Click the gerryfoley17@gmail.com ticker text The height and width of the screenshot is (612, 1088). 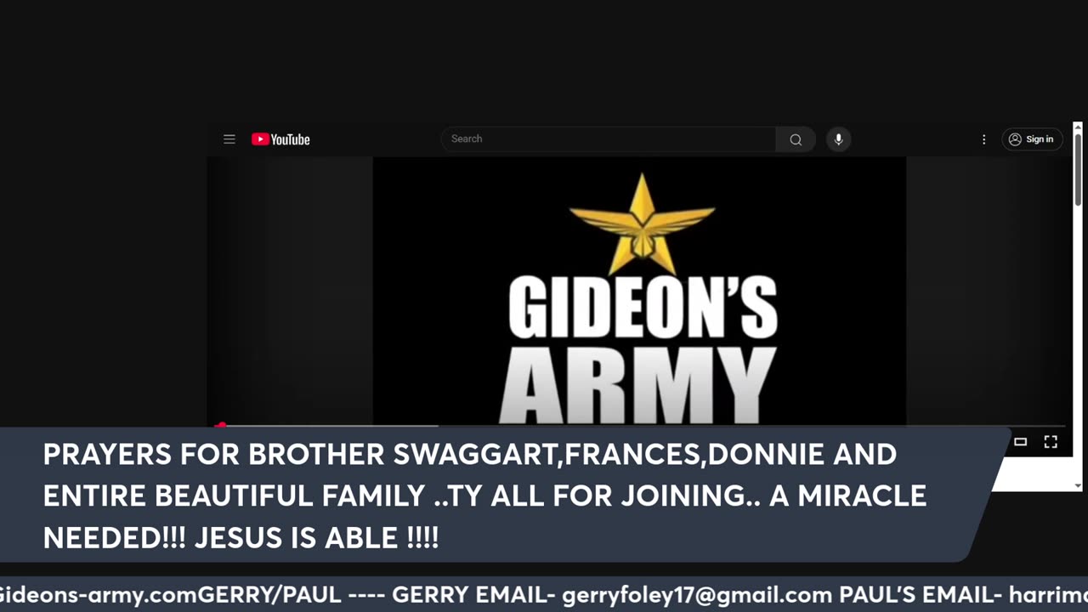click(695, 594)
